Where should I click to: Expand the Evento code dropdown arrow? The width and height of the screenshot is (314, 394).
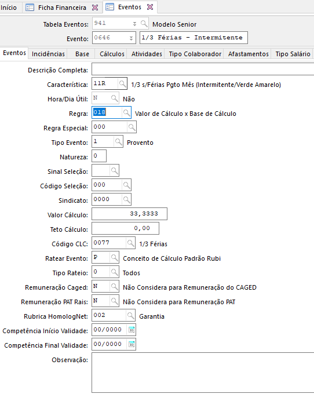tap(131, 38)
